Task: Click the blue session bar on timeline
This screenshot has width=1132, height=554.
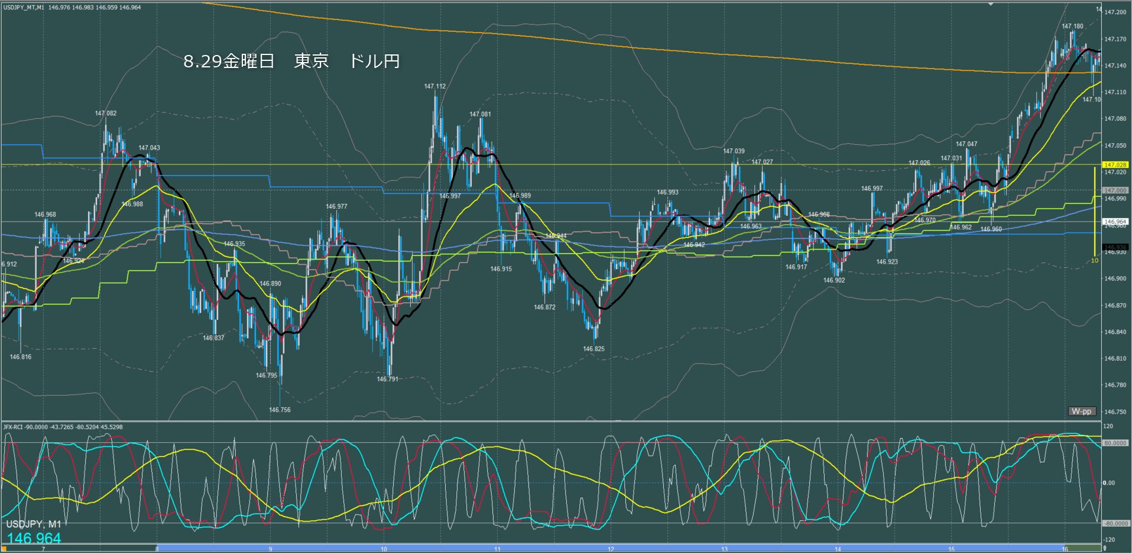Action: [609, 548]
